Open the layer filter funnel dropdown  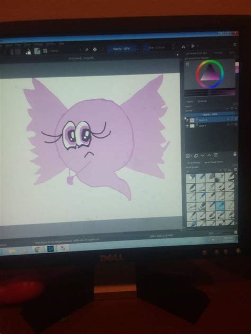point(232,109)
